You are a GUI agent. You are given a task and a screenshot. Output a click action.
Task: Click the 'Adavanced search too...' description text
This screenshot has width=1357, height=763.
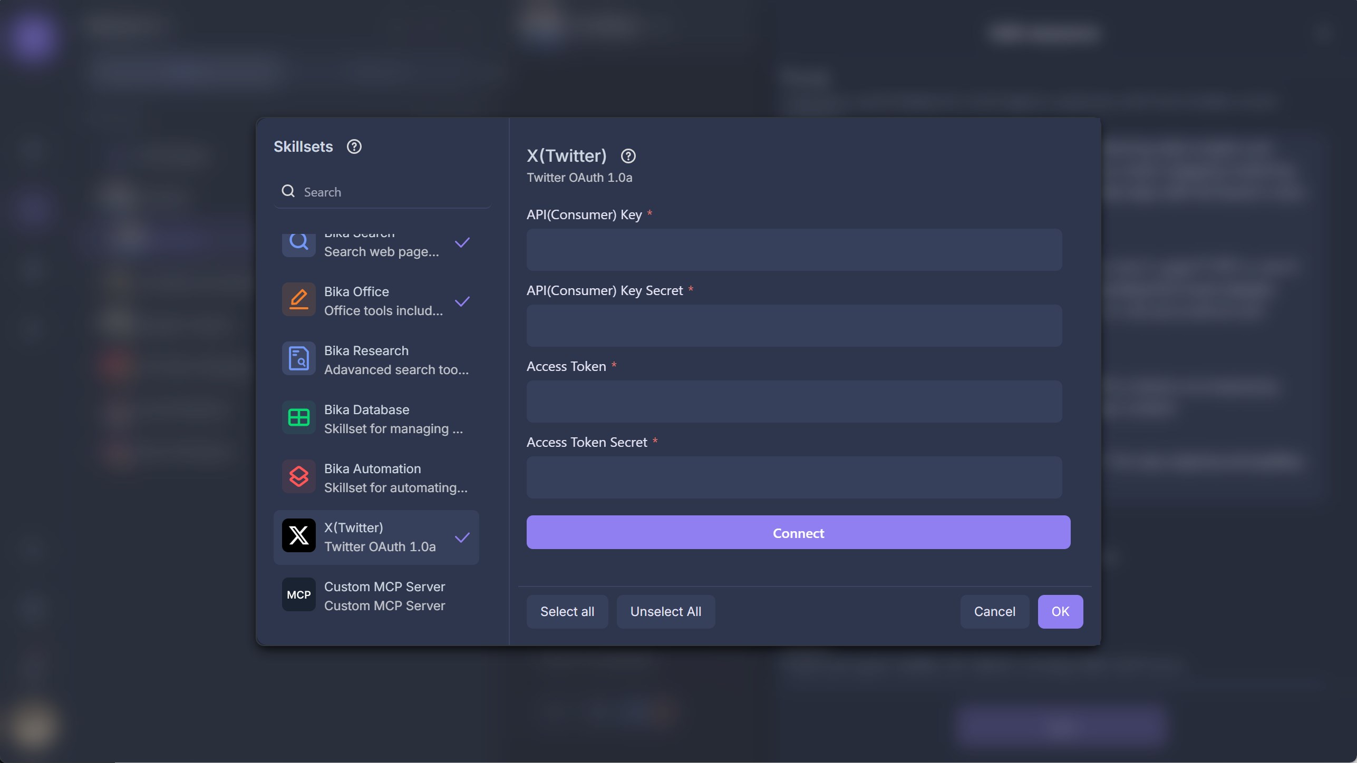396,370
